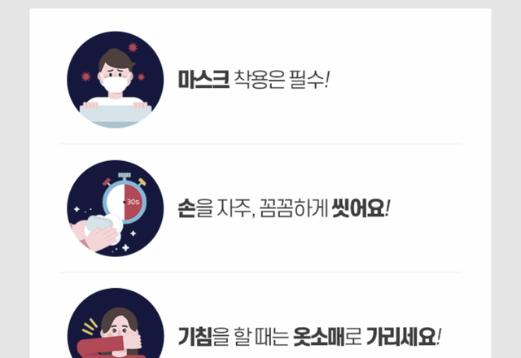Screen dimensions: 521x358
Task: Click the bold text 마스크
Action: click(204, 80)
